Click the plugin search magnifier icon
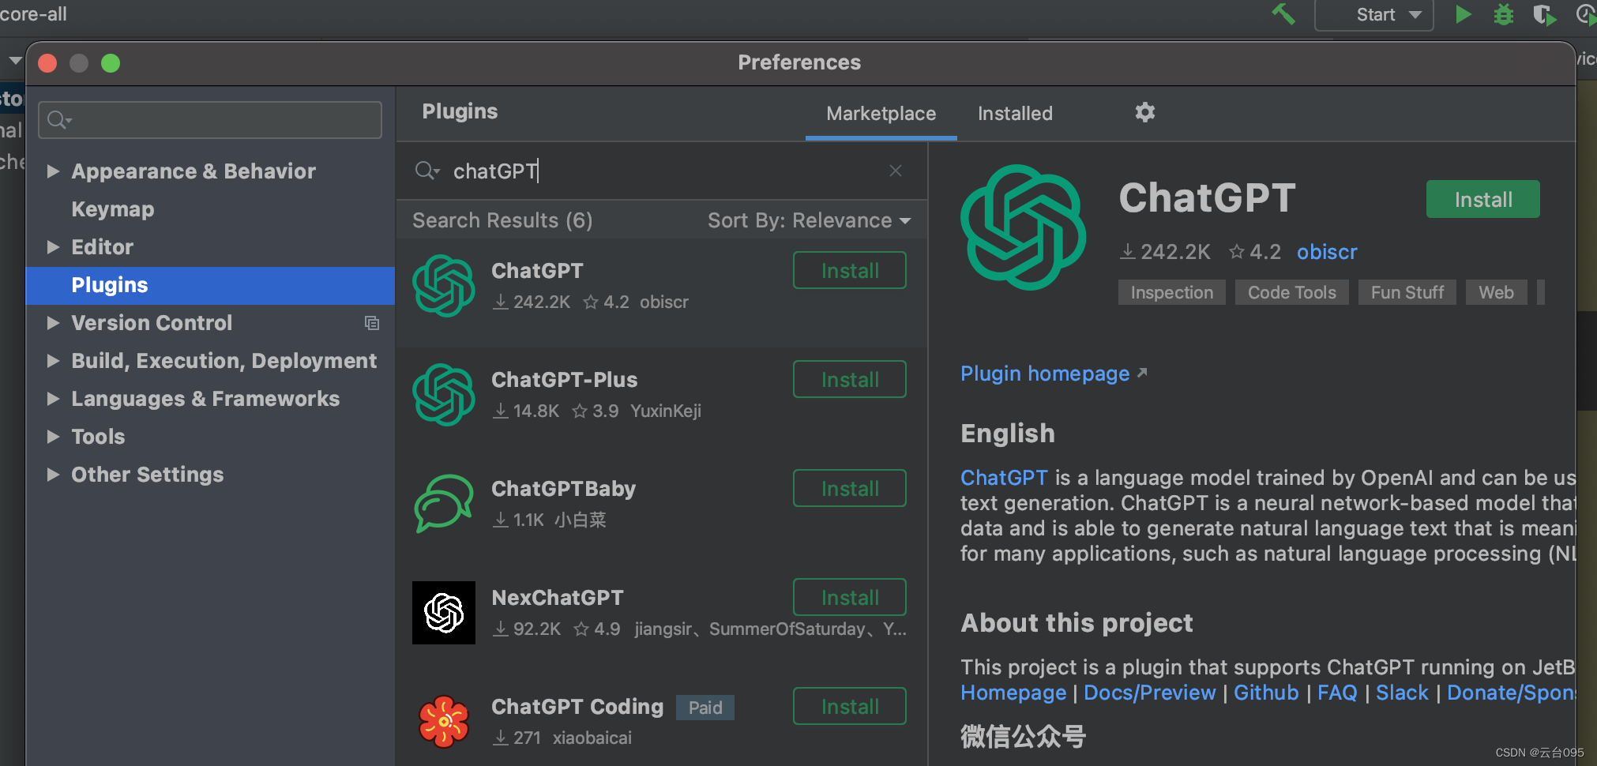 (x=426, y=171)
